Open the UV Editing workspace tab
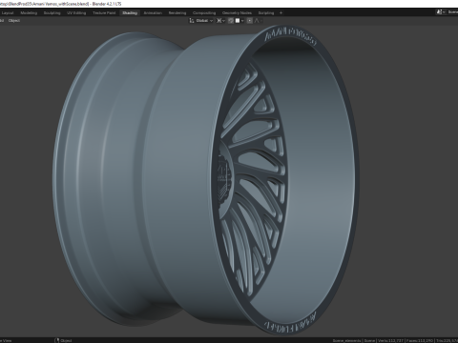 (x=76, y=13)
